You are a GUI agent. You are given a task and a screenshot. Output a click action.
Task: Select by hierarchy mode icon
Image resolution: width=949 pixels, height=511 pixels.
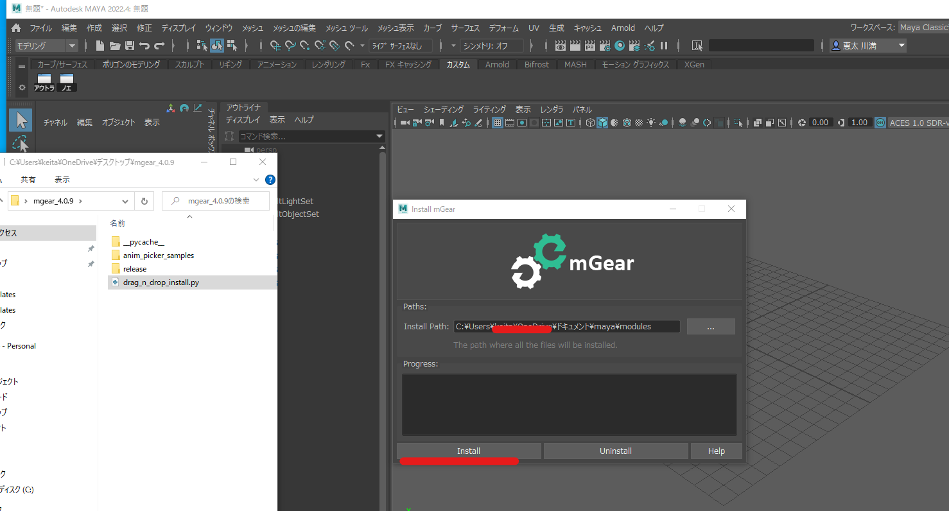(202, 46)
